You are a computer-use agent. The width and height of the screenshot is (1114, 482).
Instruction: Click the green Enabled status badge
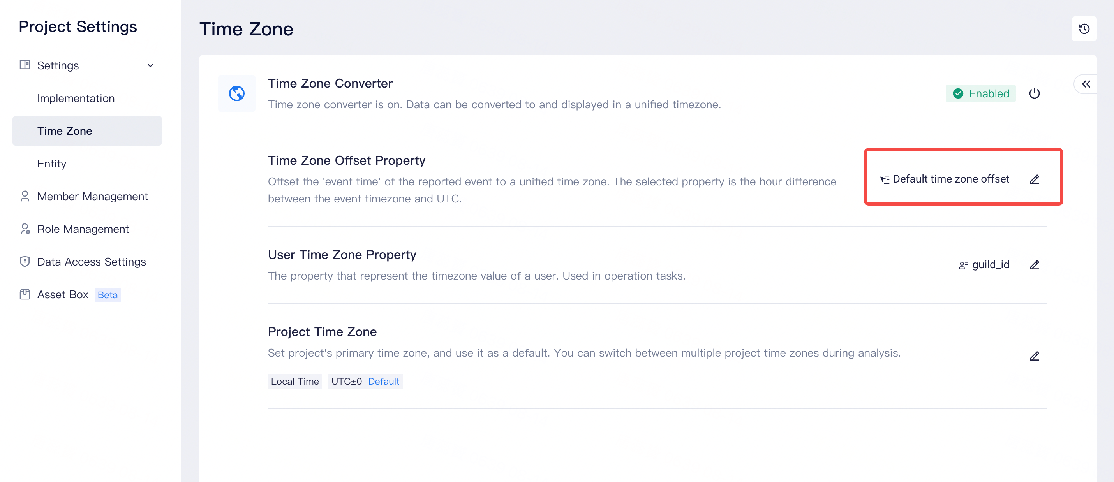point(980,93)
